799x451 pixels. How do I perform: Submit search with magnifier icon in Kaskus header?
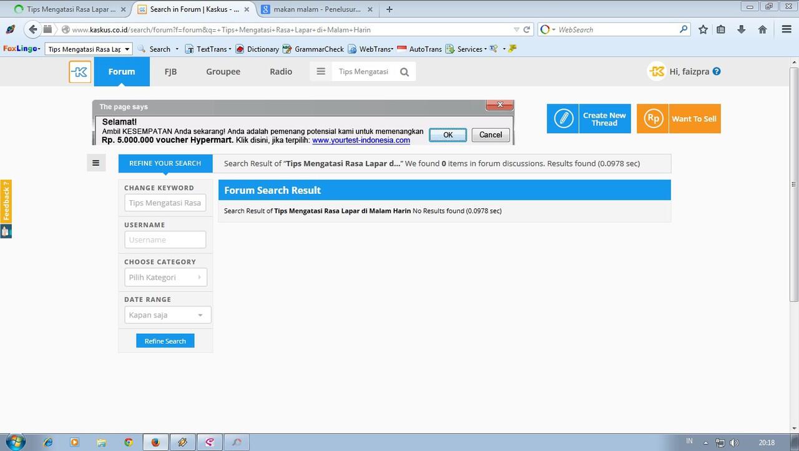404,72
